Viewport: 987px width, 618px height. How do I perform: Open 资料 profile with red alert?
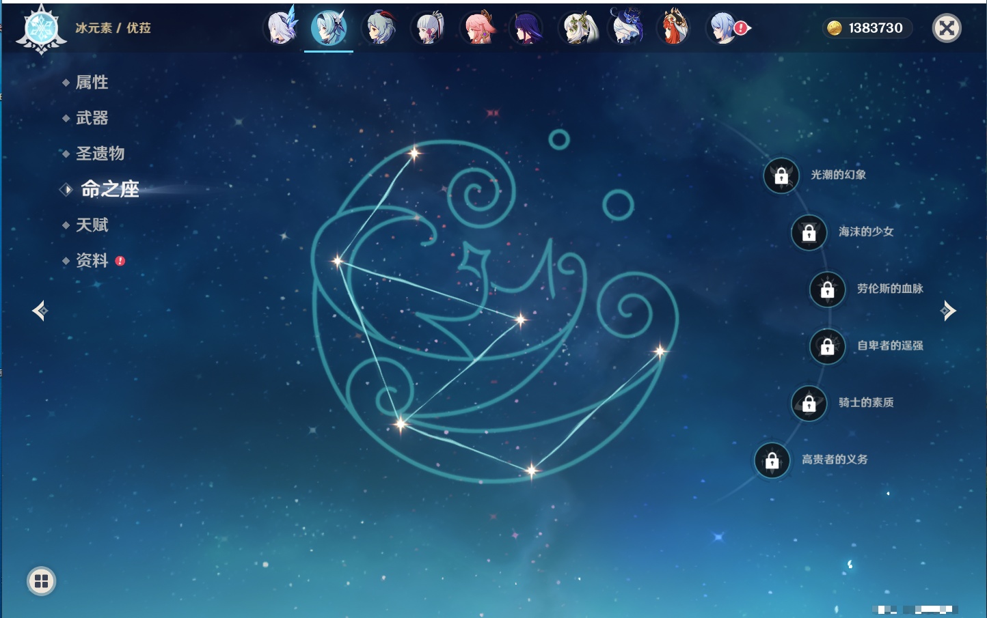pos(92,260)
